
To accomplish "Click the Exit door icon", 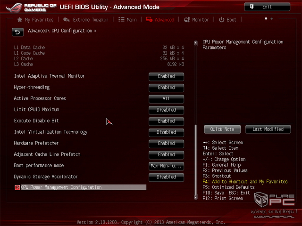I will click(252, 7).
